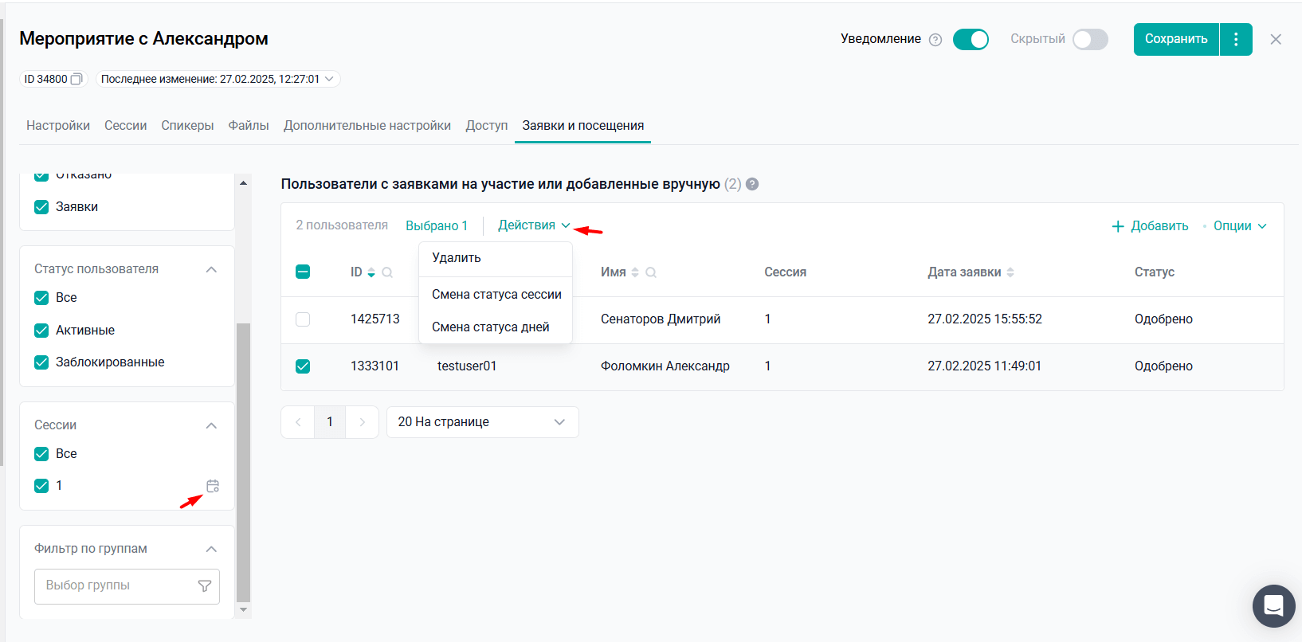Uncheck session 1 filter checkbox
Viewport: 1302px width, 642px height.
(41, 486)
